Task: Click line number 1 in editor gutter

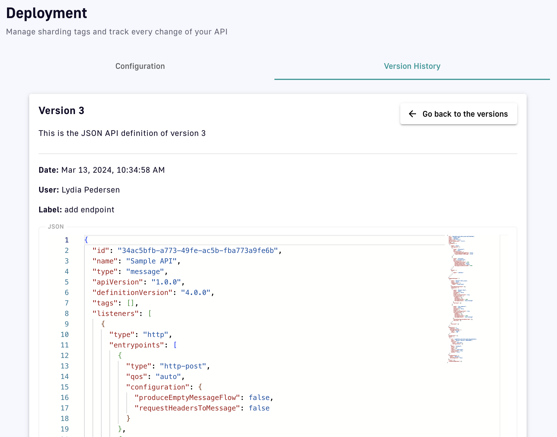Action: point(67,240)
